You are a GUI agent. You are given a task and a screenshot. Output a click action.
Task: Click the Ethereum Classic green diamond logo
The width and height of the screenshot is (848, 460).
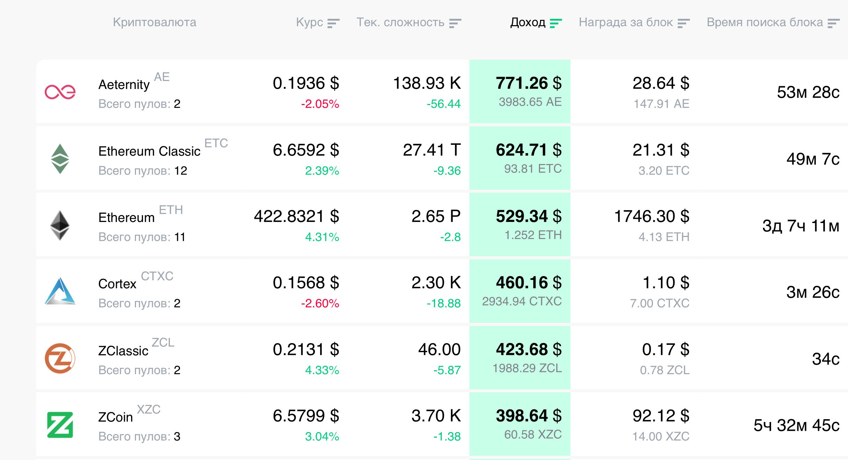tap(60, 159)
